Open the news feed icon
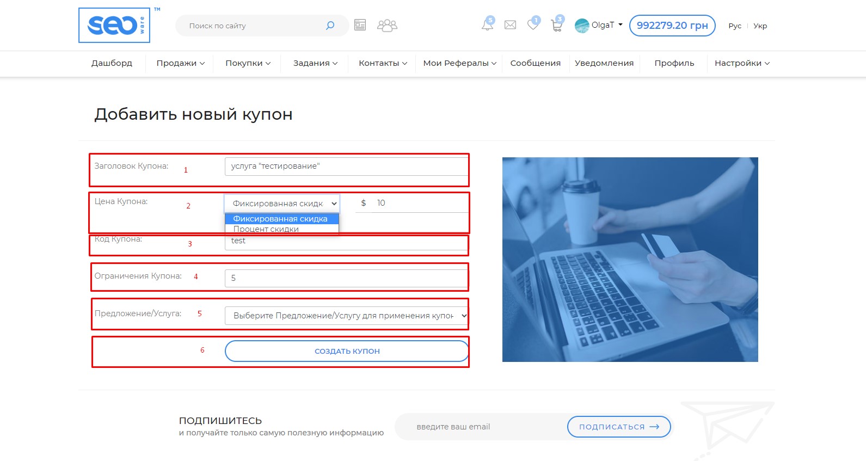Image resolution: width=866 pixels, height=461 pixels. click(360, 25)
